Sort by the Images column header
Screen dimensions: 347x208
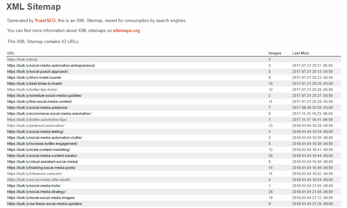(x=275, y=53)
